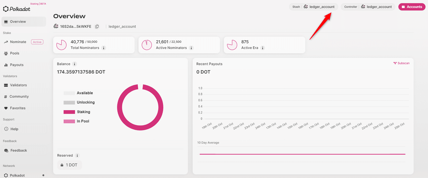This screenshot has height=178, width=428.
Task: Open the Accounts button
Action: (x=412, y=7)
